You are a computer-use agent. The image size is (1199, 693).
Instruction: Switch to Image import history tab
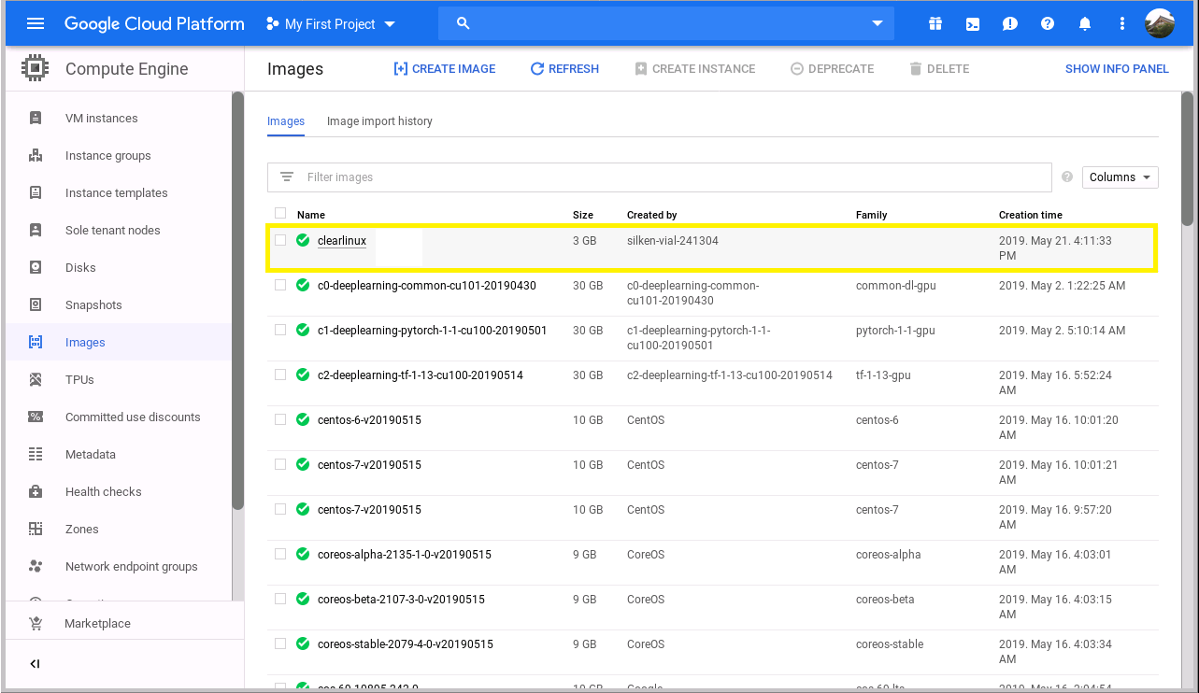pos(379,121)
